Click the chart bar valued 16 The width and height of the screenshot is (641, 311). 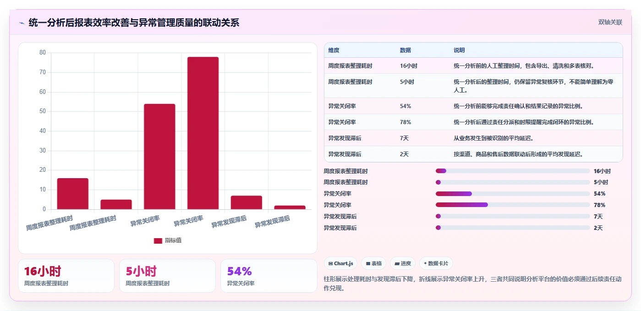coord(72,194)
